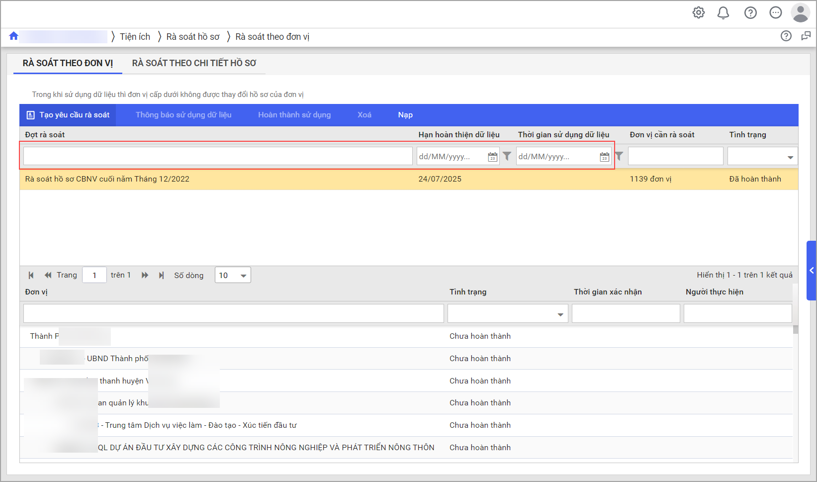The width and height of the screenshot is (817, 482).
Task: Expand the Tình trạng filter dropdown in top grid
Action: pos(790,157)
